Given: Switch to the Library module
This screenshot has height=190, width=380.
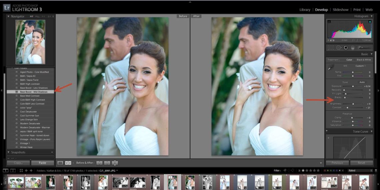Looking at the screenshot, I should point(305,10).
